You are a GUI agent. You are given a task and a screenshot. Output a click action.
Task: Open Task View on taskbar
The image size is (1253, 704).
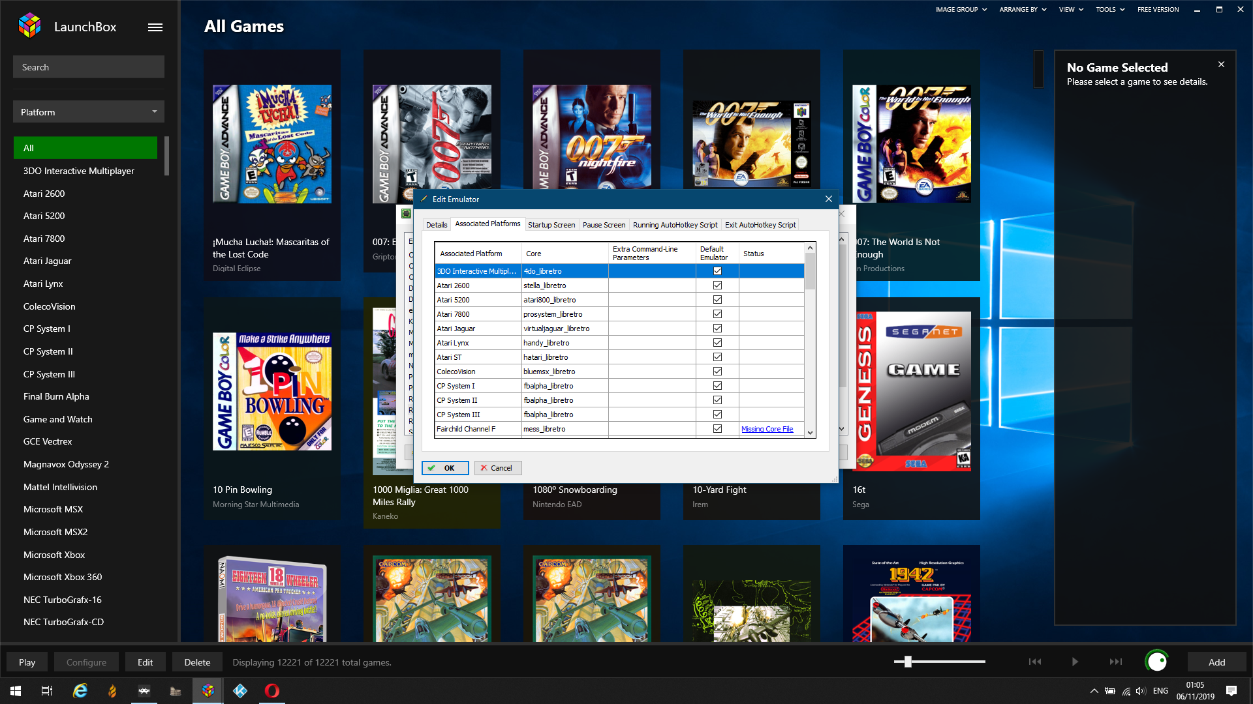pyautogui.click(x=47, y=691)
